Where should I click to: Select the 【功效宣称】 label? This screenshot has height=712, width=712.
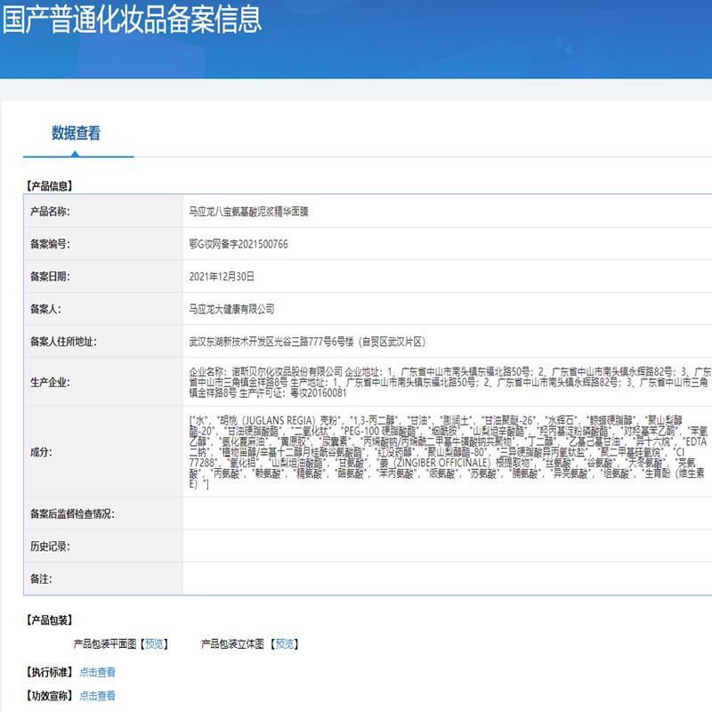coord(50,696)
